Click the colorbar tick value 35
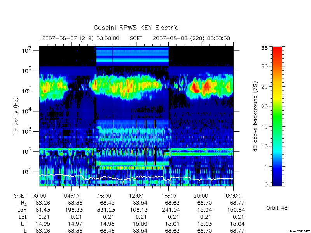 click(264, 48)
